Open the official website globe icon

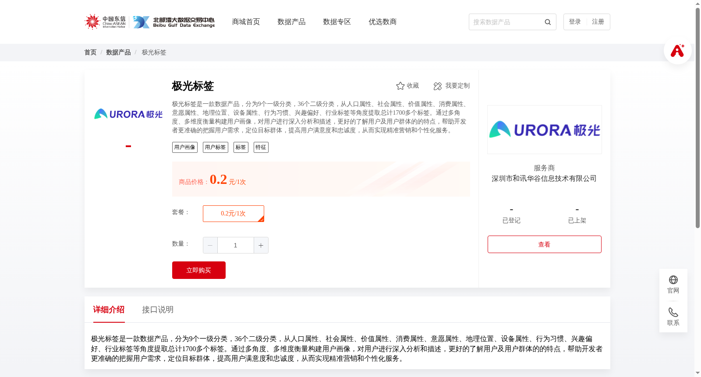673,280
